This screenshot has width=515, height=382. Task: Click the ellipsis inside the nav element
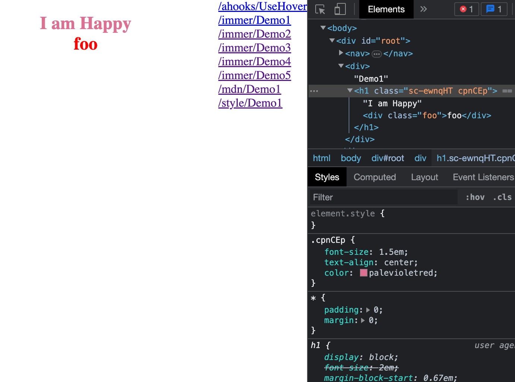pyautogui.click(x=377, y=54)
